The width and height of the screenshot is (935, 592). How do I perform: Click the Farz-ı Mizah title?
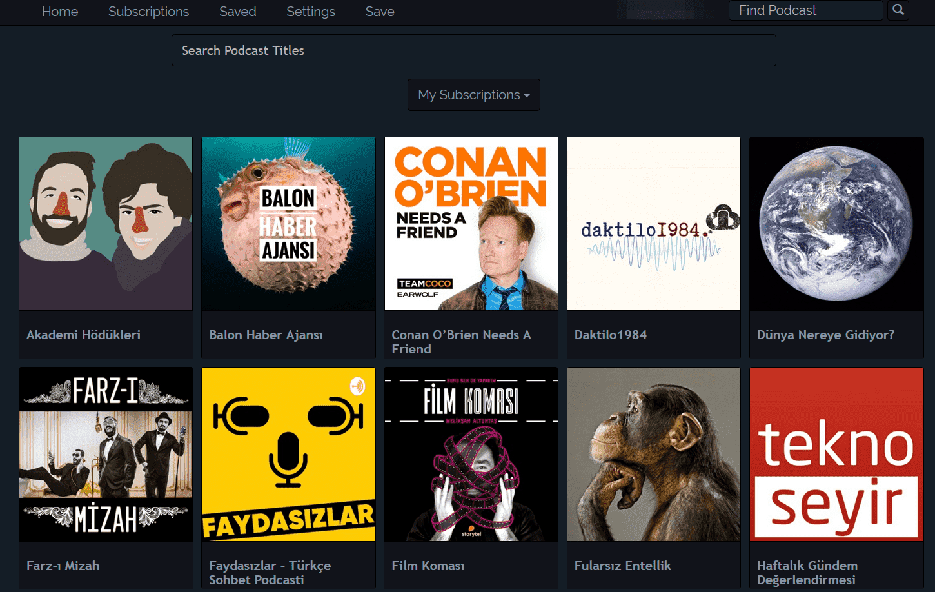pyautogui.click(x=63, y=566)
